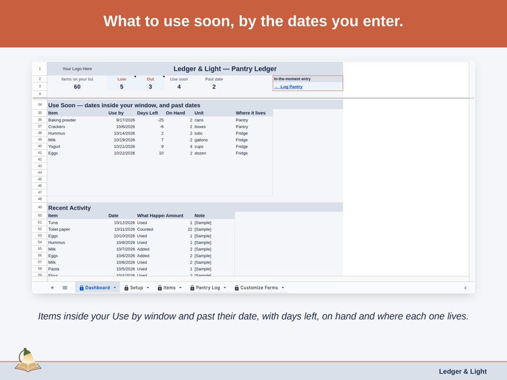Click the Dashboard tab lock icon
Screen dimensions: 507x380
[x=82, y=288]
